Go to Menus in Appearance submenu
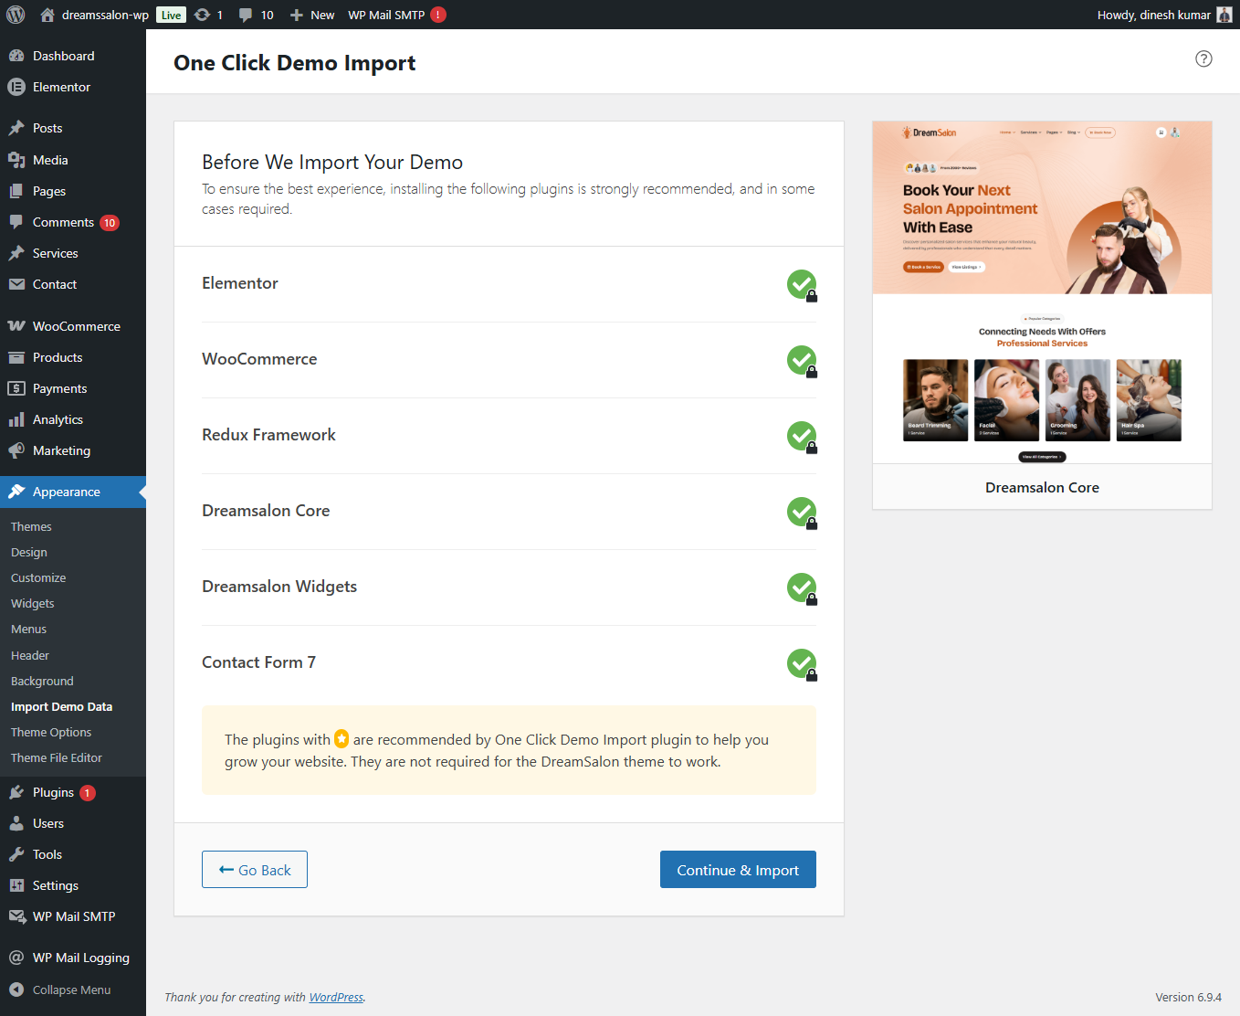 tap(28, 629)
